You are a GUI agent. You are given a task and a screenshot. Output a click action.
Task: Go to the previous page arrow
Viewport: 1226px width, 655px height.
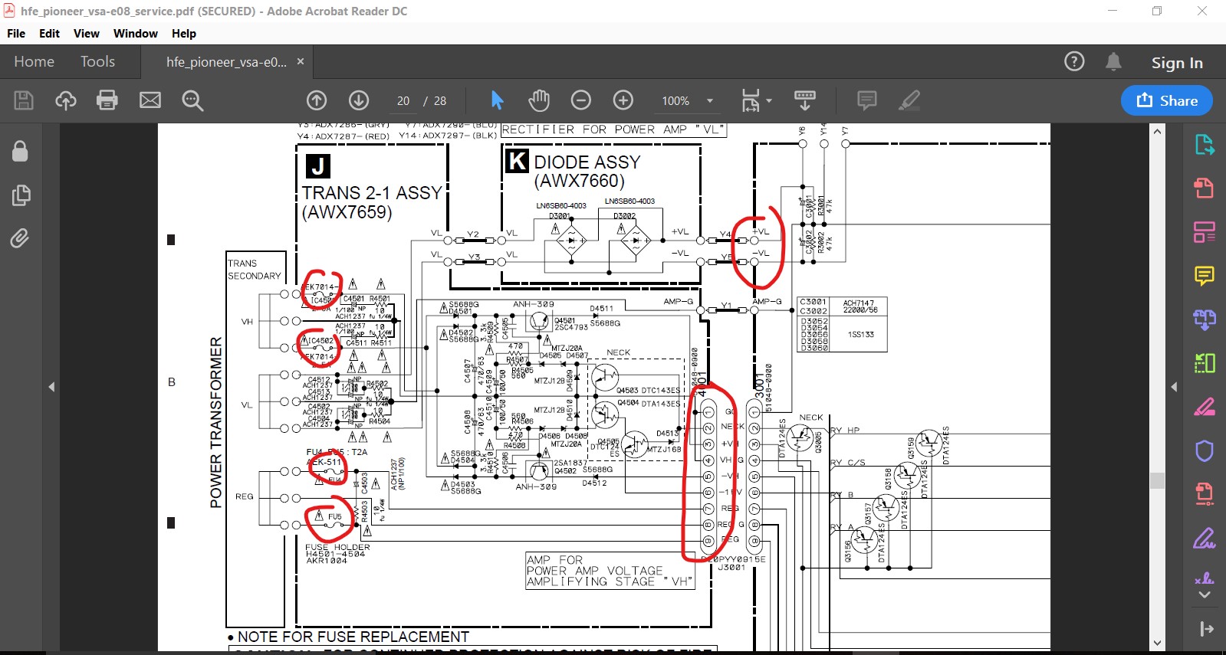(317, 100)
